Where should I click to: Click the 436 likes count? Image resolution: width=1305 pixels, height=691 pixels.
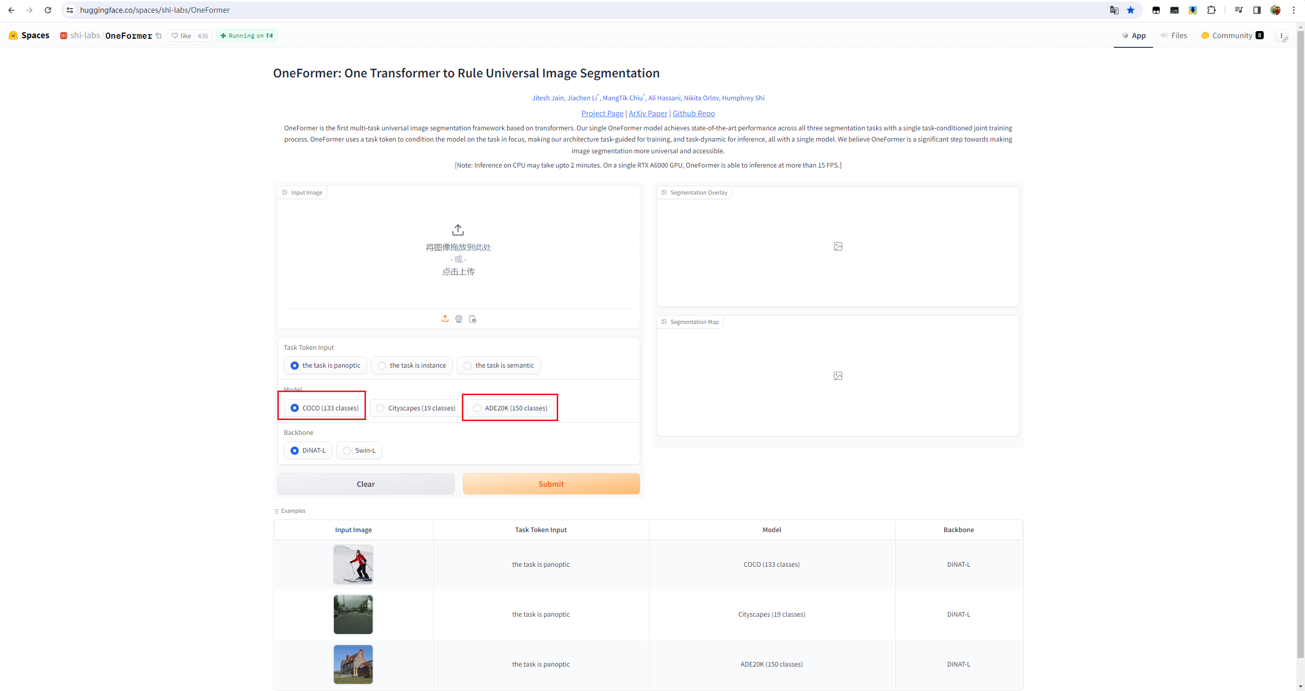(203, 36)
